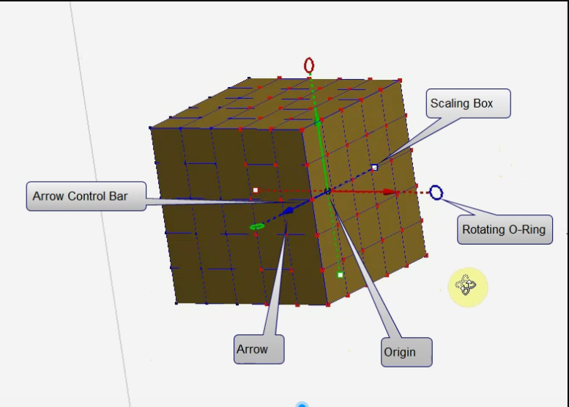Select the "Arrow Control Bar" callout label

(x=81, y=196)
